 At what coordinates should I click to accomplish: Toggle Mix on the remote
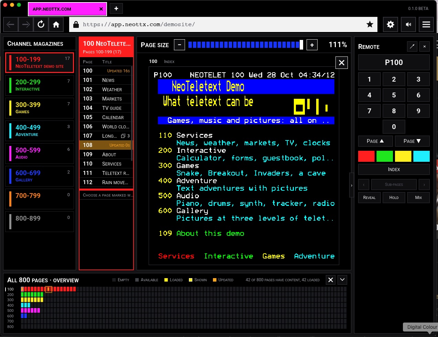pyautogui.click(x=418, y=198)
